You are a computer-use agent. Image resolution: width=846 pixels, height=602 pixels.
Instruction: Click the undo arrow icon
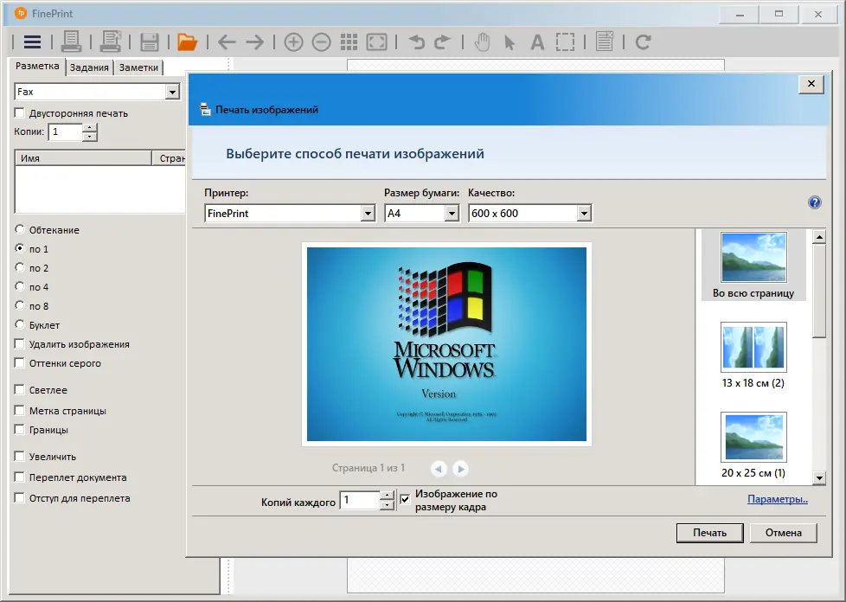click(416, 42)
